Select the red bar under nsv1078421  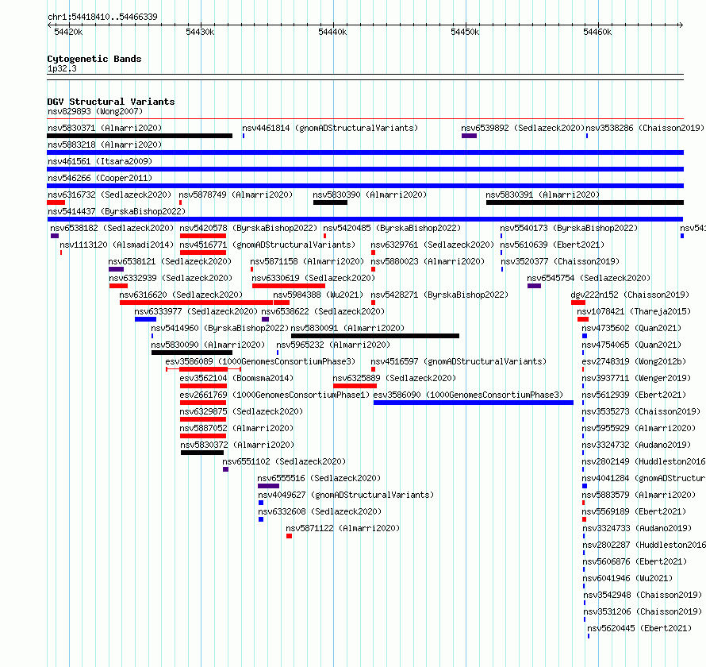click(x=583, y=319)
